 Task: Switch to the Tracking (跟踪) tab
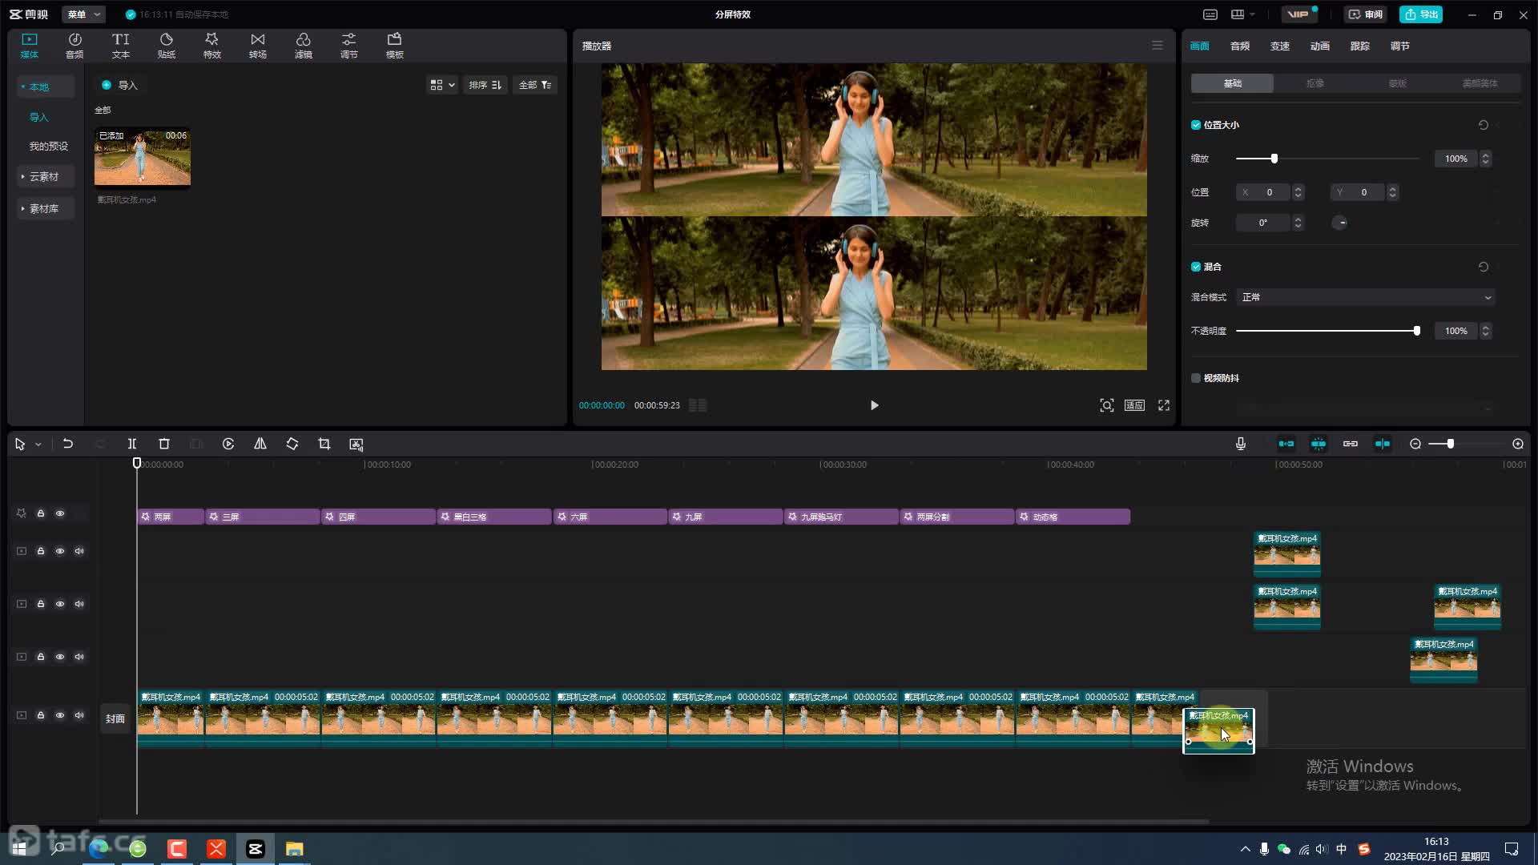pyautogui.click(x=1359, y=46)
